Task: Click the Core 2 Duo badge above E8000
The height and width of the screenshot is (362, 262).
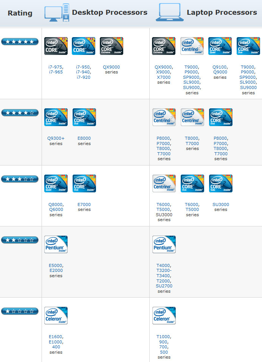Action: pyautogui.click(x=84, y=117)
